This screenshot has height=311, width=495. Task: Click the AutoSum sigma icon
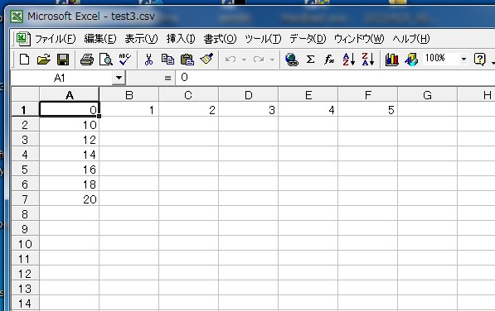310,60
